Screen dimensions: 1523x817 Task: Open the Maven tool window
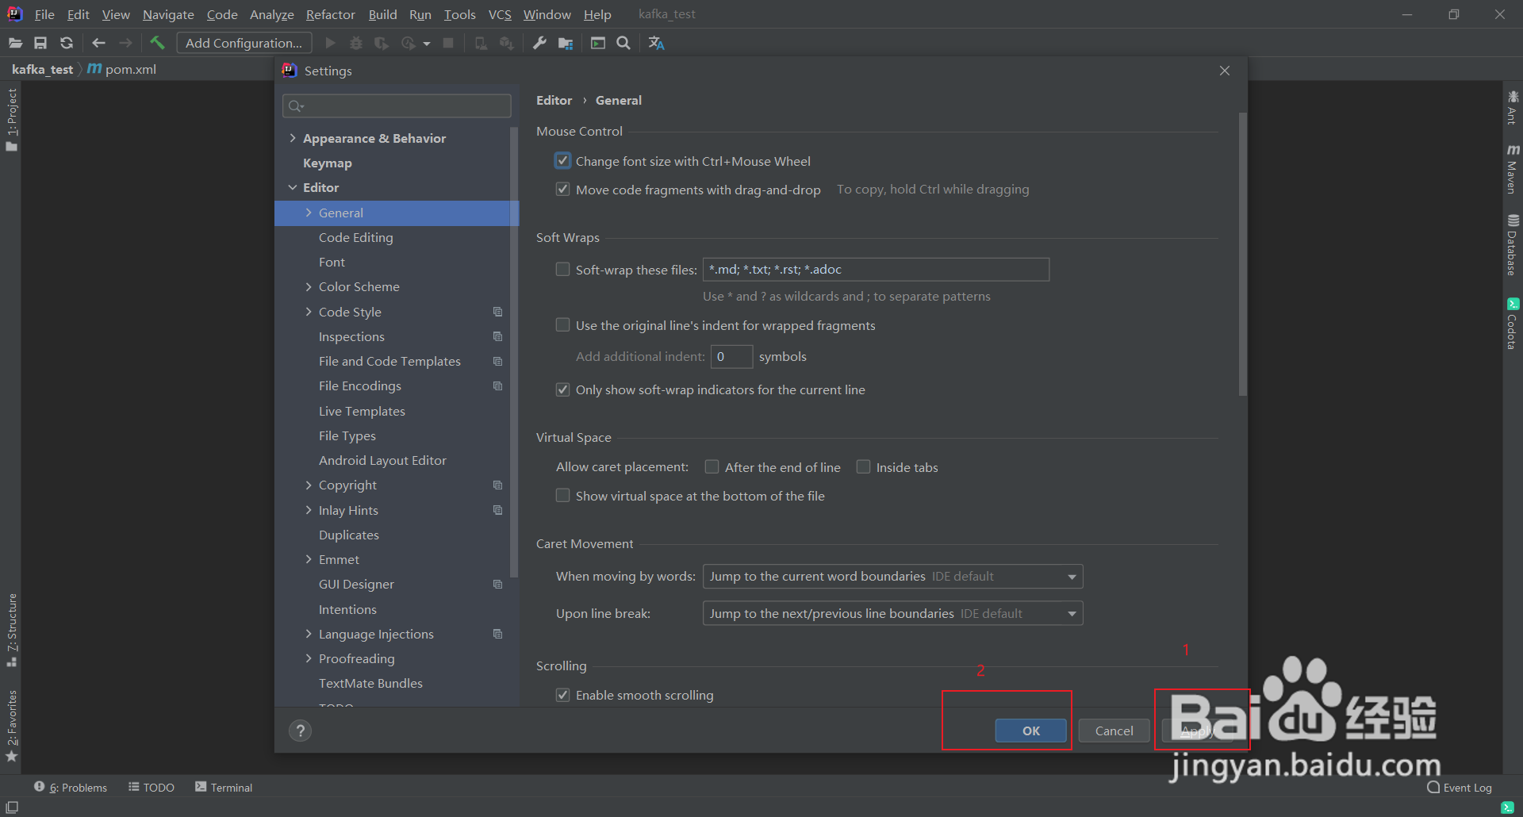(1513, 169)
